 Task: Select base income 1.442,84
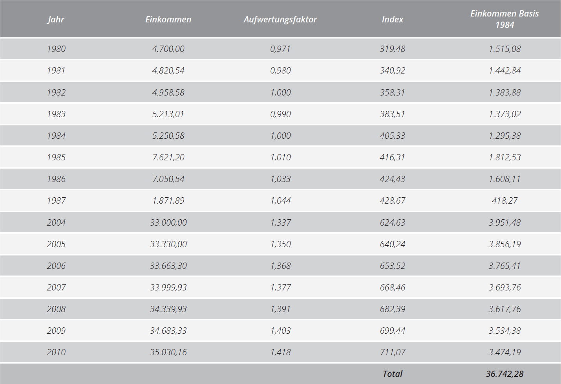click(504, 70)
